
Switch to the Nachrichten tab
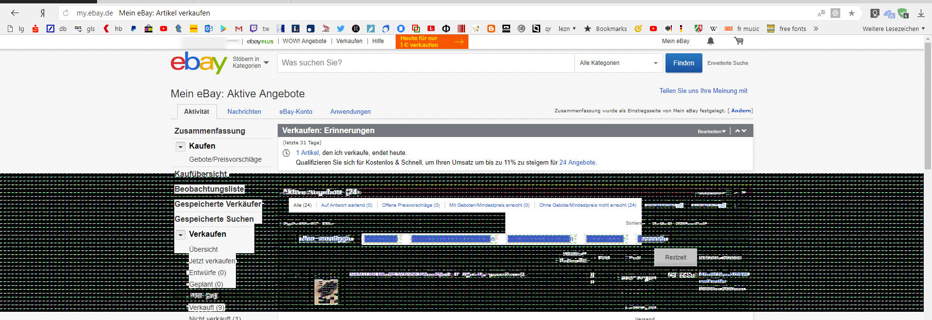pyautogui.click(x=244, y=111)
